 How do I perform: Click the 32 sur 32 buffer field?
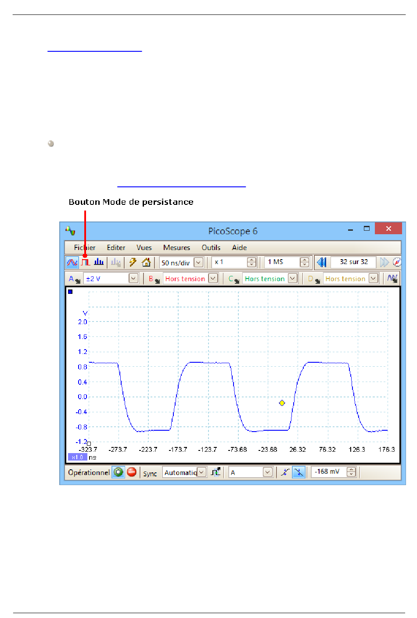353,262
